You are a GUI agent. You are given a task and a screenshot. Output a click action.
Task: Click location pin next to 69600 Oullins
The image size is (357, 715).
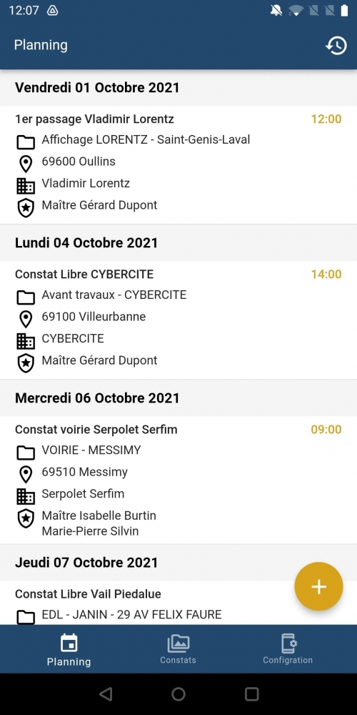26,164
